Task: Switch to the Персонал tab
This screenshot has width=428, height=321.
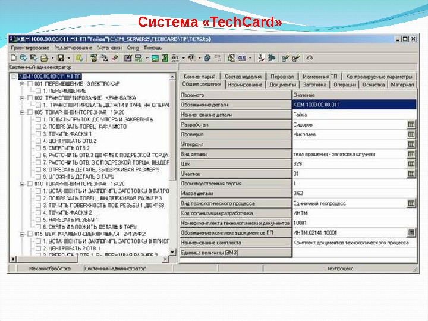Action: click(x=282, y=77)
